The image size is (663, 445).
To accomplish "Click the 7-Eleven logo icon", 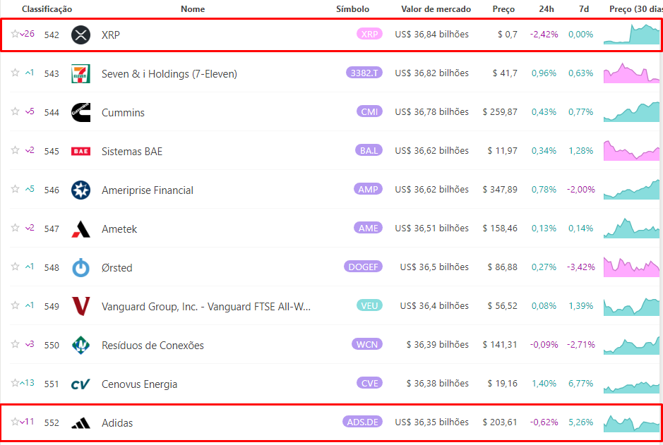I will tap(80, 73).
